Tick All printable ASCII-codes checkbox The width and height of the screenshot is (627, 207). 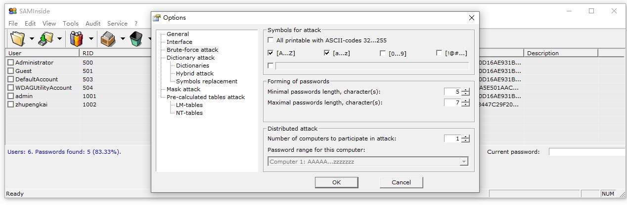tap(270, 40)
